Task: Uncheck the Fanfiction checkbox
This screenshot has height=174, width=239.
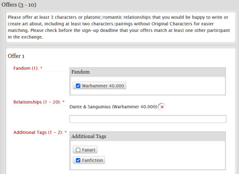Action: point(78,160)
